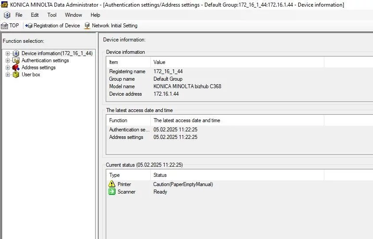Click the Device information tree icon
Screen dimensions: 373x239
click(16, 53)
